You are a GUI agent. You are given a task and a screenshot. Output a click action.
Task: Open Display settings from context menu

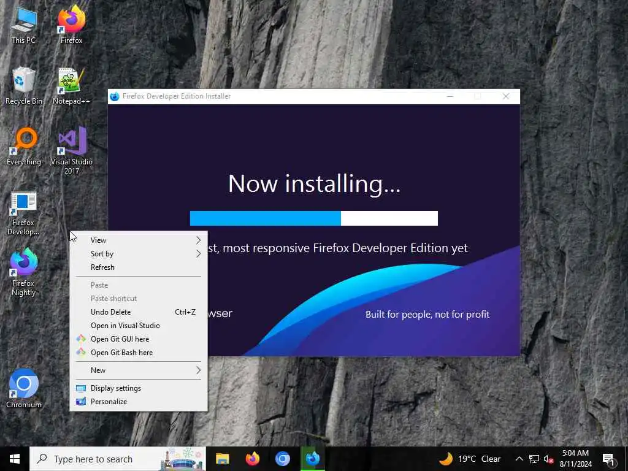pos(139,388)
